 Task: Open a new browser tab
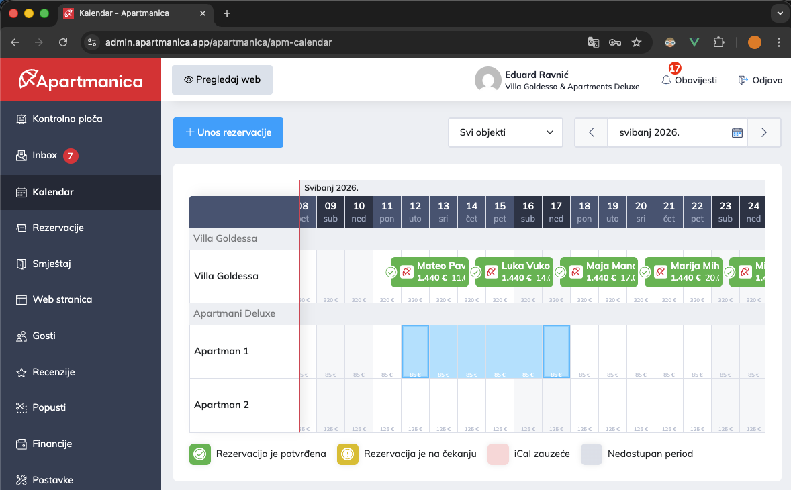click(x=227, y=13)
